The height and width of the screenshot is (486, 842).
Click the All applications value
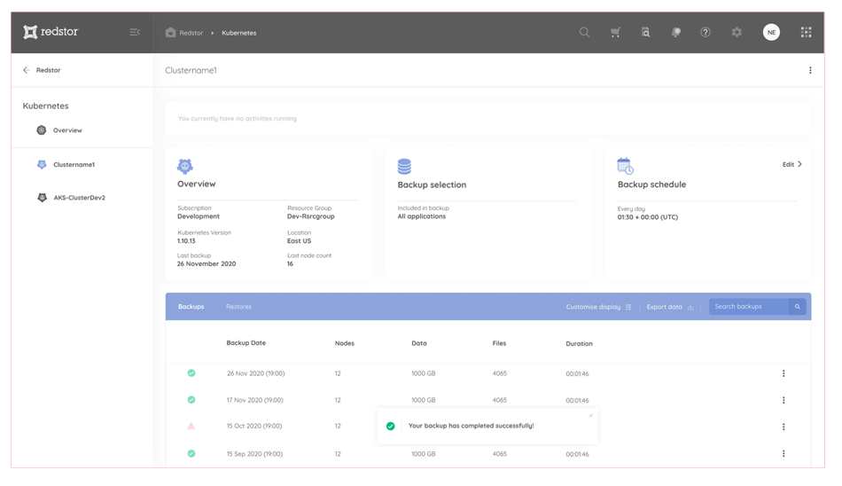pos(422,216)
